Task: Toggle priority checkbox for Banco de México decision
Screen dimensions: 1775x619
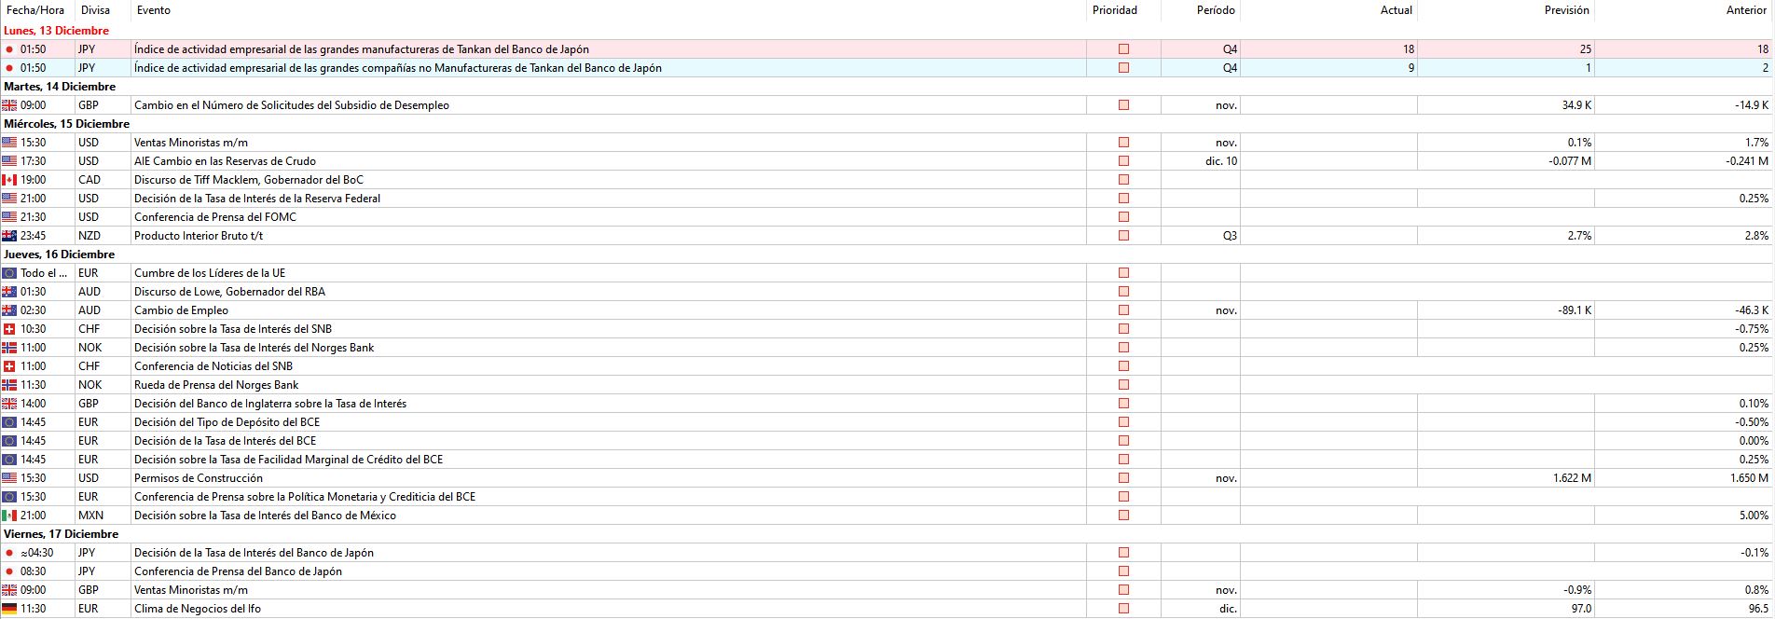Action: (1123, 516)
